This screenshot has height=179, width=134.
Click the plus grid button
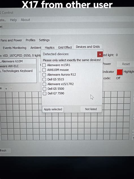click(x=6, y=89)
